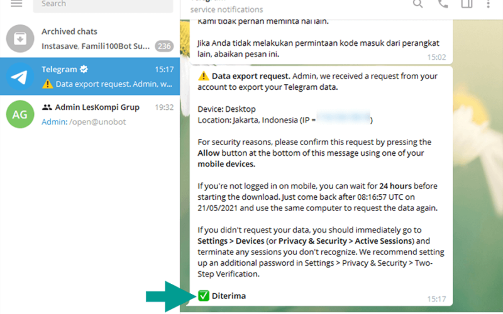Click the 236 unread badge
The image size is (503, 314).
[164, 46]
